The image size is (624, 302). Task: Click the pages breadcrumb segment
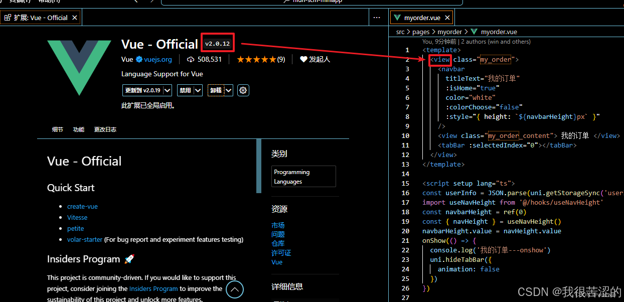(421, 32)
